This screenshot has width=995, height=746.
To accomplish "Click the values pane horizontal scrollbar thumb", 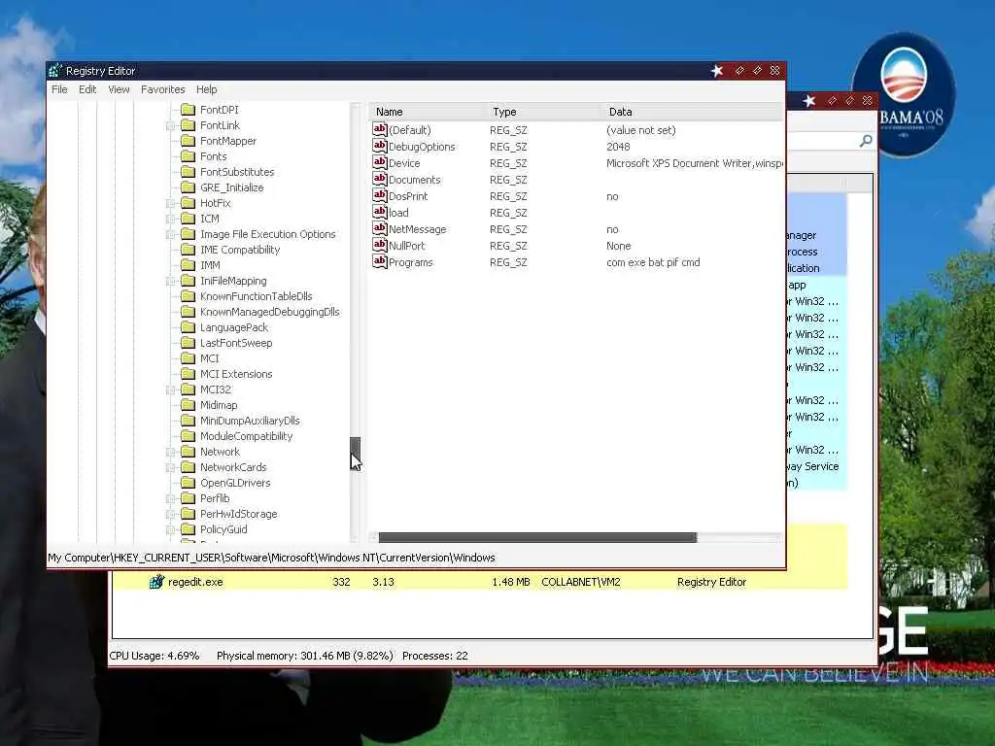I will (537, 537).
